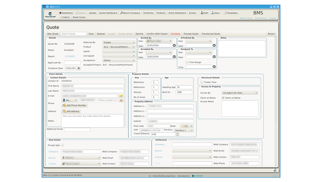
Task: Open the Products menu item
Action: coord(161,13)
